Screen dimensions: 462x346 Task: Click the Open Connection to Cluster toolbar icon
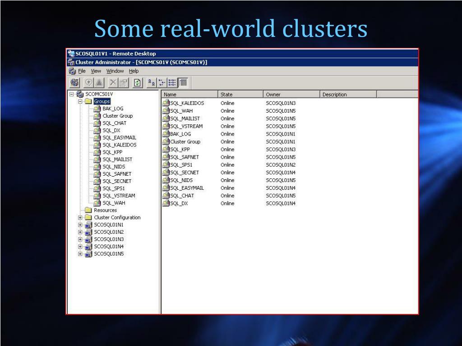74,83
